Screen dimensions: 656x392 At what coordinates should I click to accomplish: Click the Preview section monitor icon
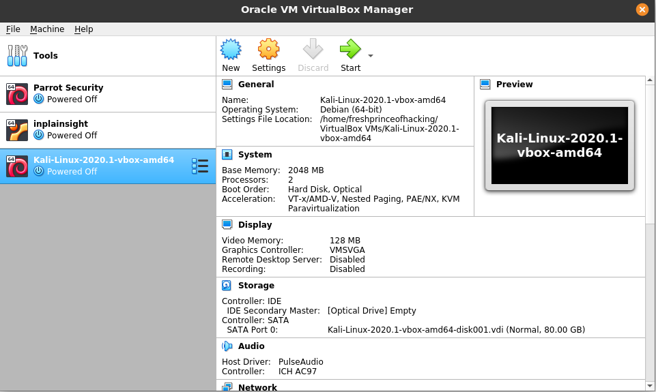pyautogui.click(x=485, y=85)
